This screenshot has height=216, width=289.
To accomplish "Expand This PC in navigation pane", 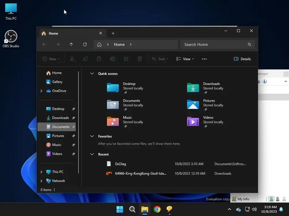I will pyautogui.click(x=41, y=172).
